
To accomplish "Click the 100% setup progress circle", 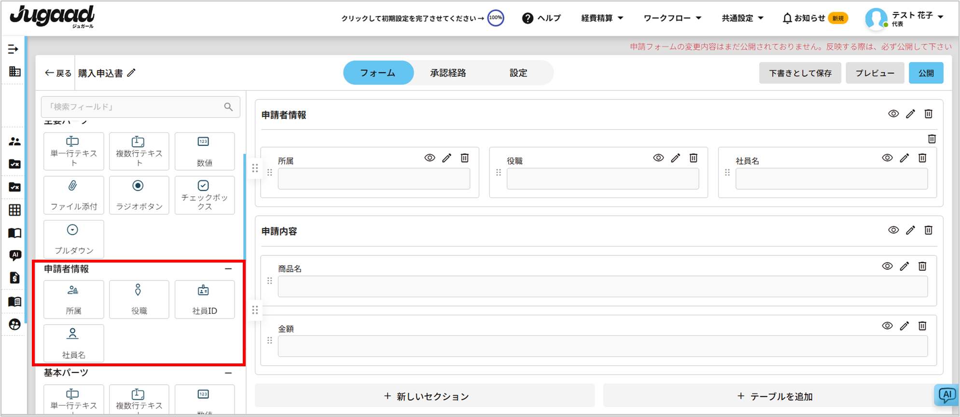I will click(x=495, y=18).
